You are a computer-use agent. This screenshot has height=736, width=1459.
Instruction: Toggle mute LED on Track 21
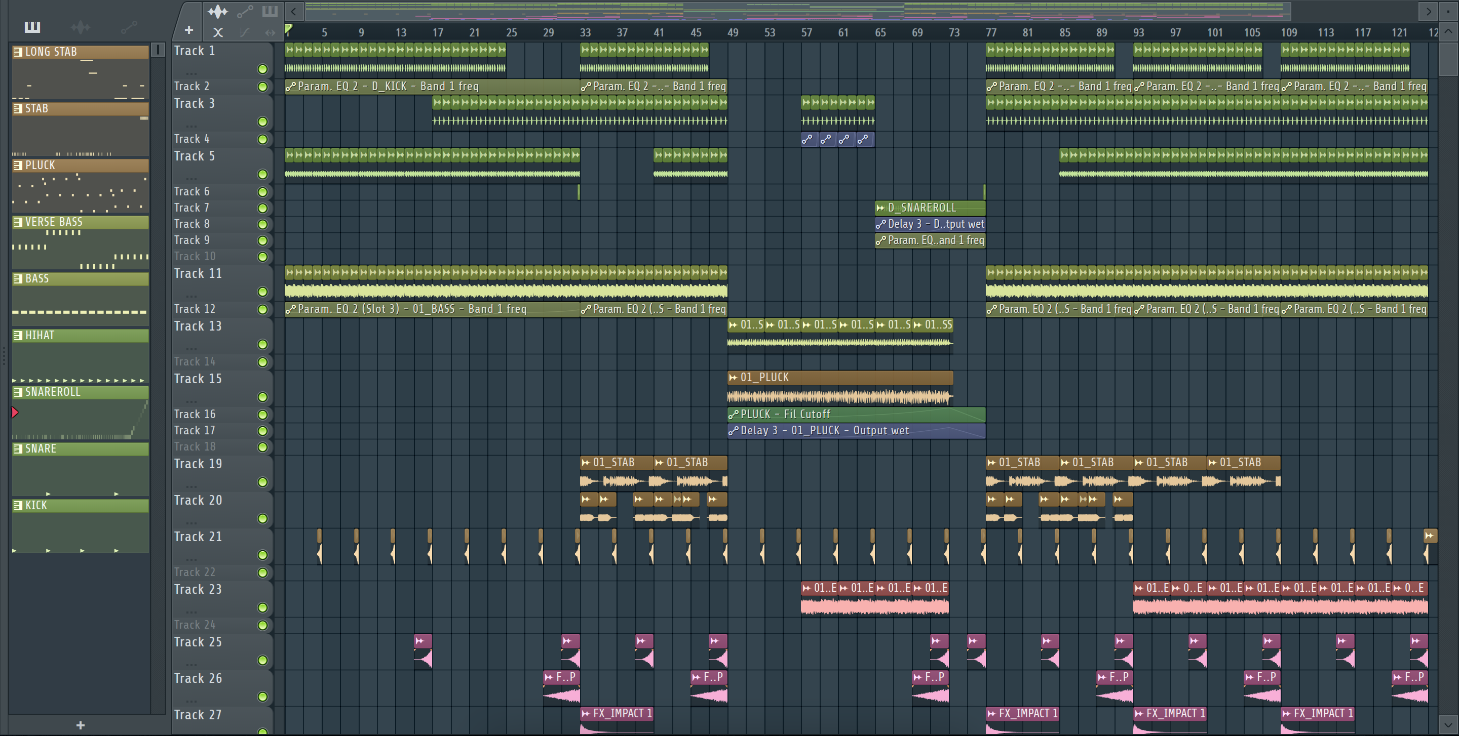point(262,555)
